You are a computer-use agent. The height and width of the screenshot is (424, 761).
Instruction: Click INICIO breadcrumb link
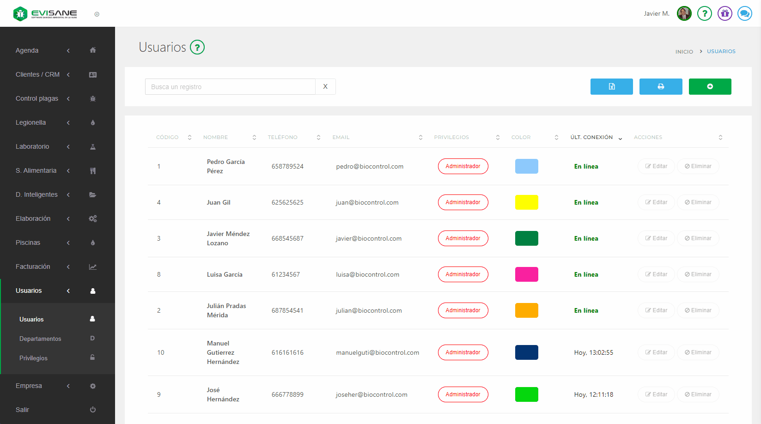pos(684,52)
